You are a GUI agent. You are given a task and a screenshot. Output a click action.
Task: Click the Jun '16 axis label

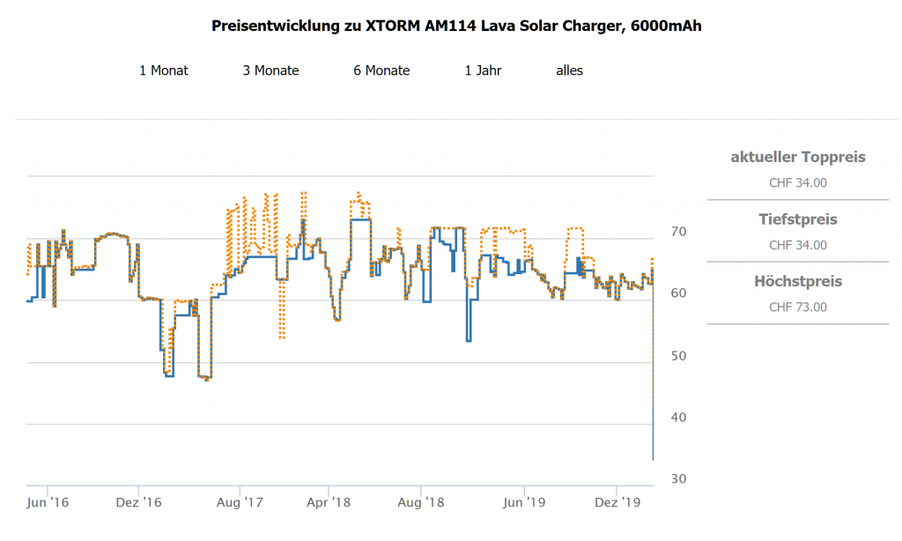tap(48, 503)
